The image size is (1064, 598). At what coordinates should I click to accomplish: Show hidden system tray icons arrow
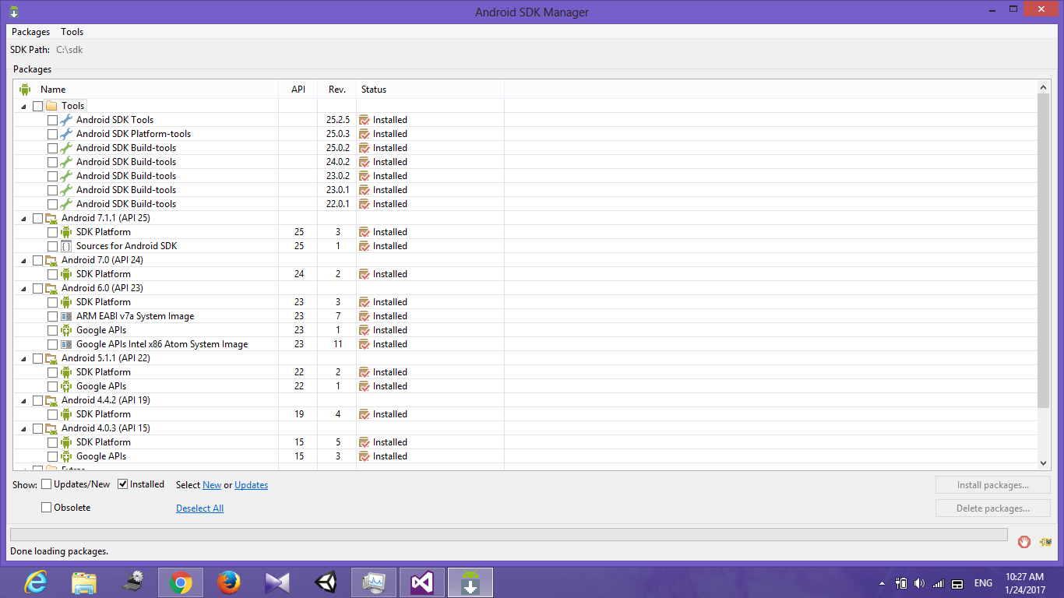[x=882, y=583]
